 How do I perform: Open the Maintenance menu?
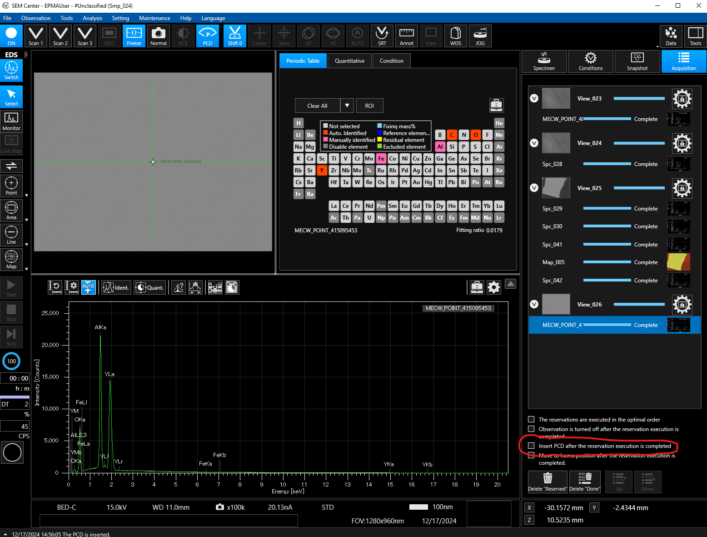coord(154,18)
